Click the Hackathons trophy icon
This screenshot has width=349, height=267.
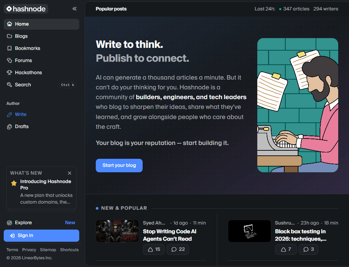(9, 72)
